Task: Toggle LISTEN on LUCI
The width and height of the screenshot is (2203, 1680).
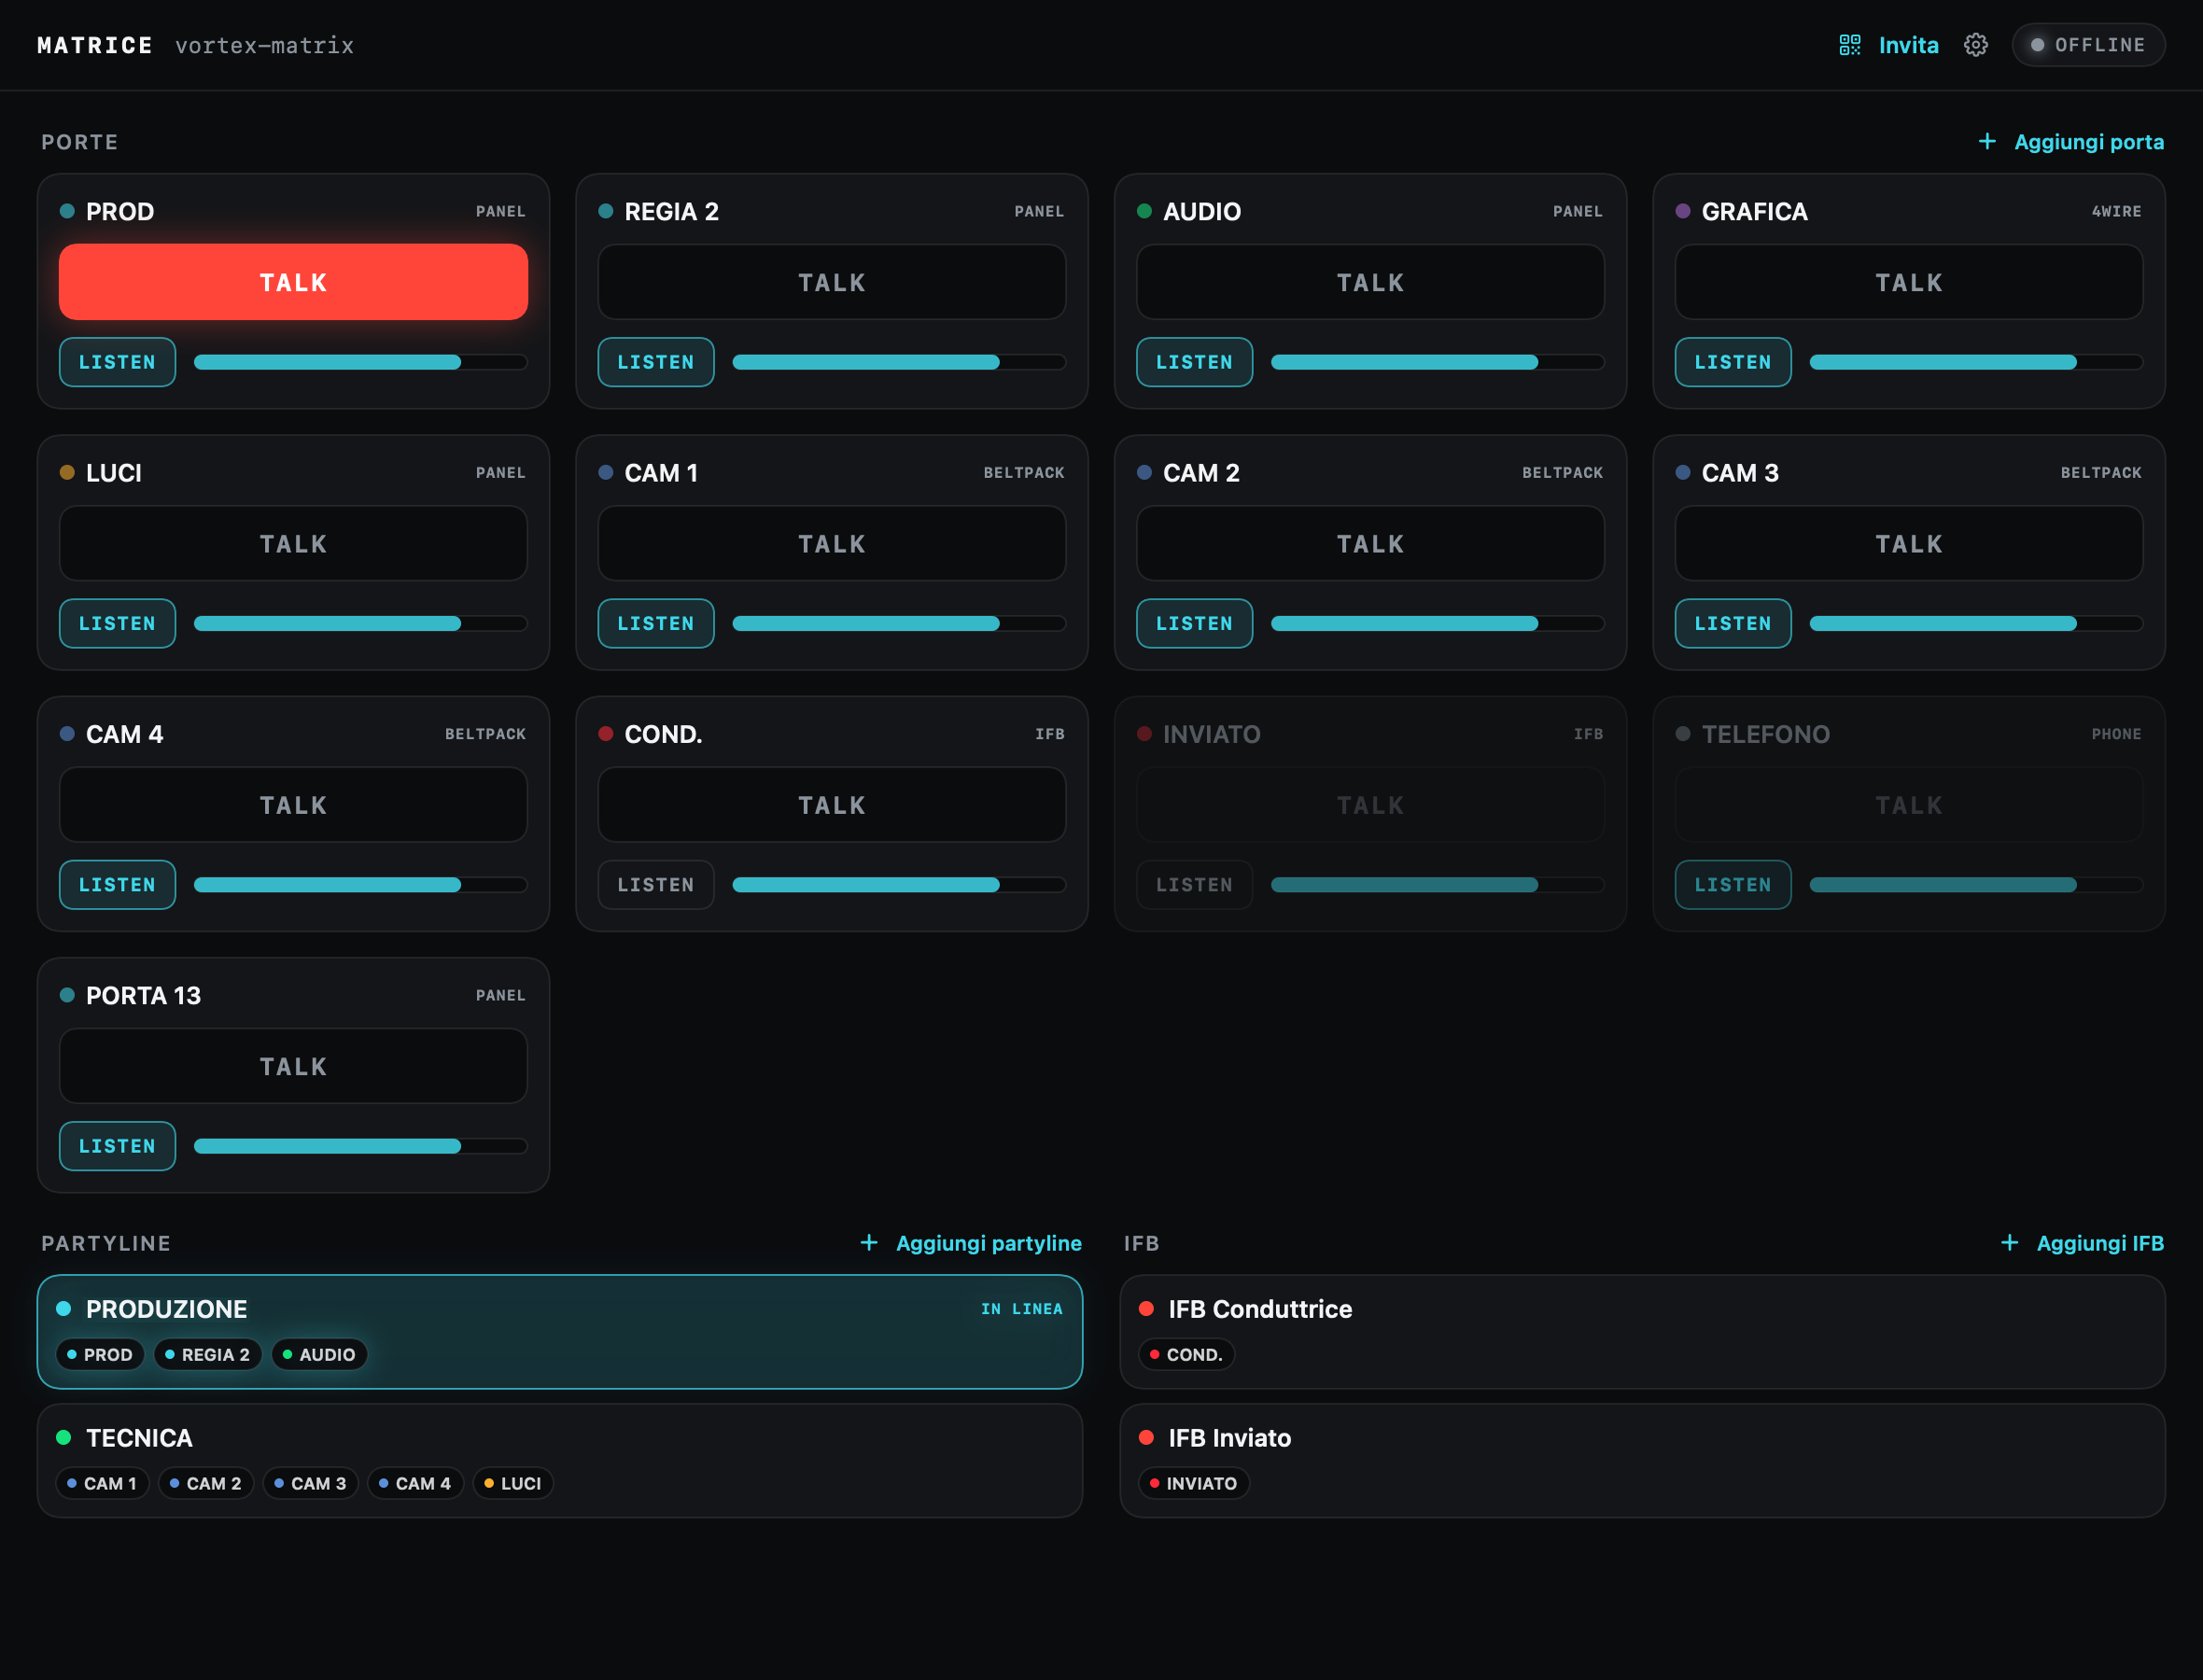Action: pyautogui.click(x=117, y=623)
